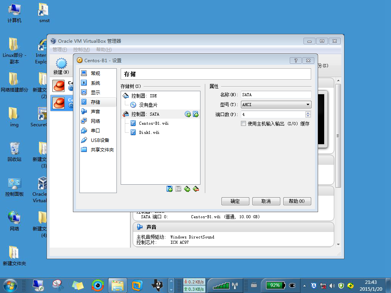Decrease 端口数 with the down arrow
391x293 pixels.
pyautogui.click(x=308, y=116)
